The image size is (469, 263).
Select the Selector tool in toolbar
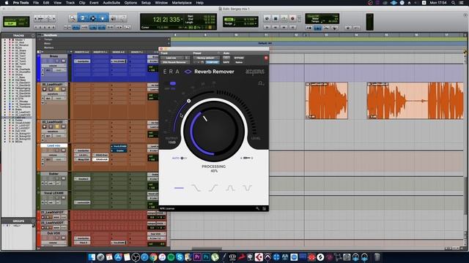pos(93,18)
